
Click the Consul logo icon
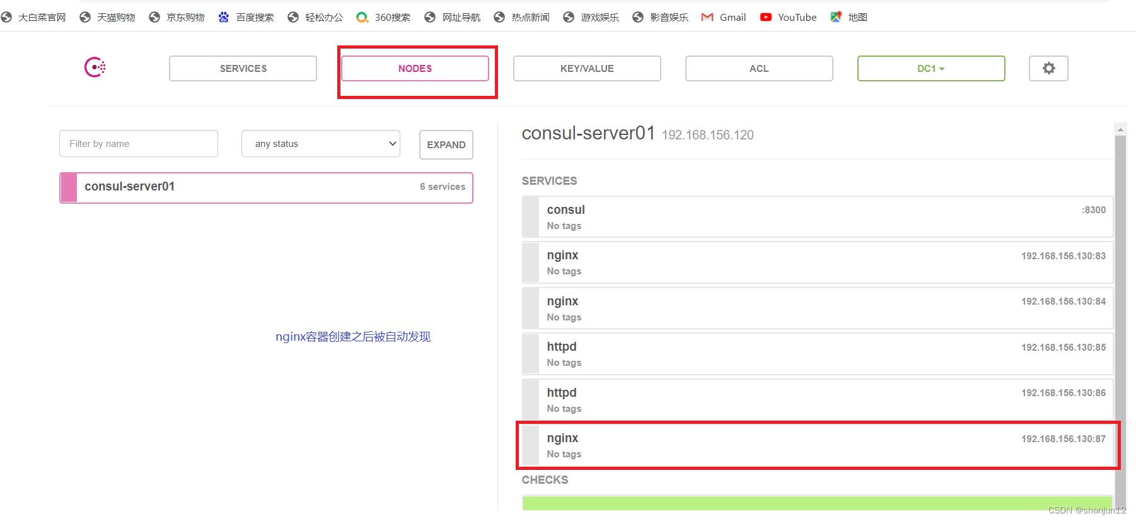(x=95, y=67)
